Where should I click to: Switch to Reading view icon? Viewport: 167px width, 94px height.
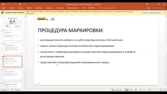[x=136, y=90]
